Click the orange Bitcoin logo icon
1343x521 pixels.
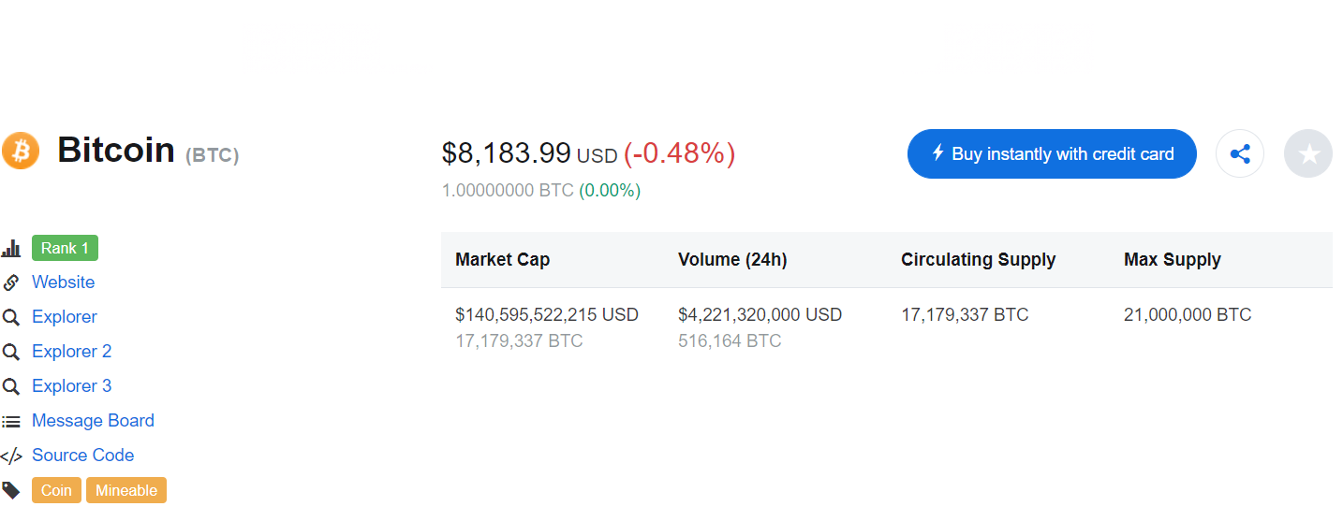[x=20, y=151]
